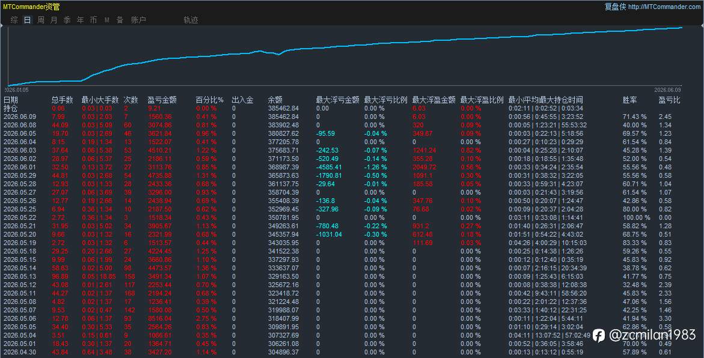Image resolution: width=704 pixels, height=358 pixels.
Task: Open the 轨迹 track tab
Action: click(191, 20)
